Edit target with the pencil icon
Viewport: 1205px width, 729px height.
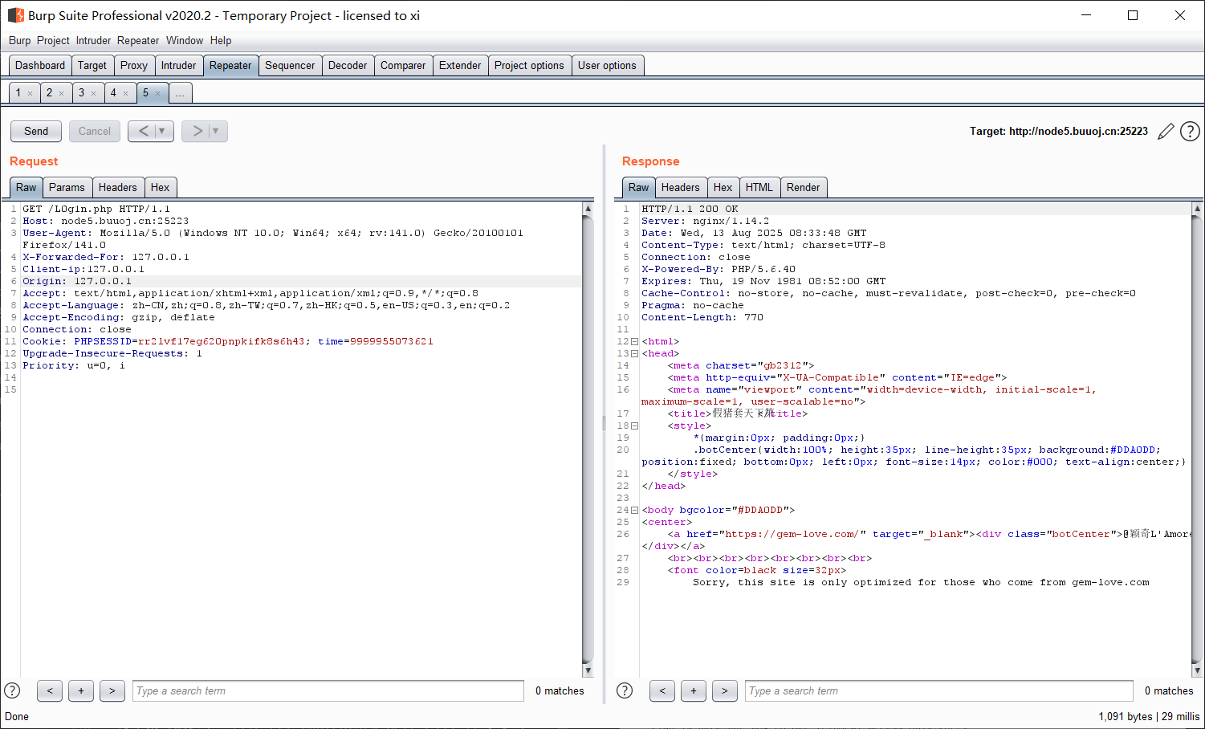[1166, 131]
